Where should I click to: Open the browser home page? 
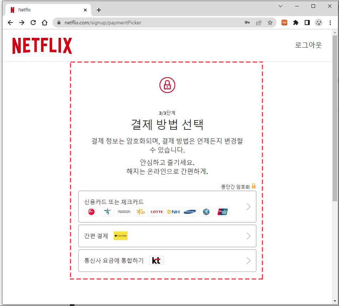point(45,23)
